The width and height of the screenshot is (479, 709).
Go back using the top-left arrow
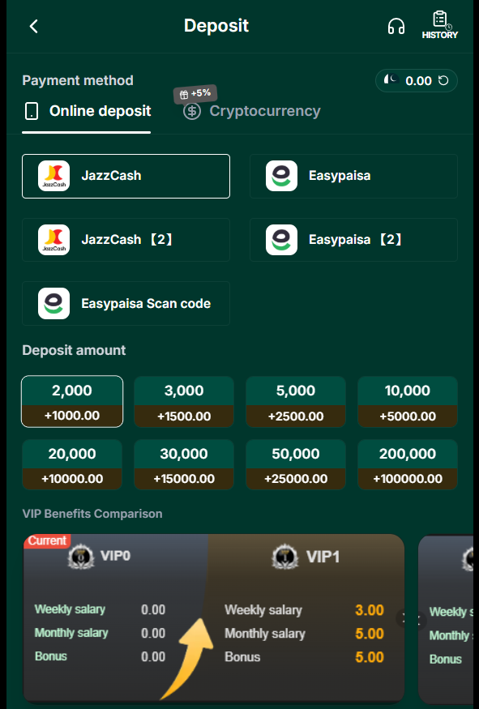coord(33,26)
